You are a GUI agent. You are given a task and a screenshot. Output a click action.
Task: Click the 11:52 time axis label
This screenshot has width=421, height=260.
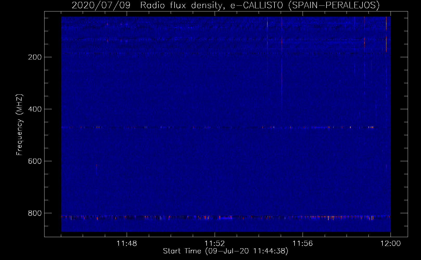pyautogui.click(x=215, y=244)
